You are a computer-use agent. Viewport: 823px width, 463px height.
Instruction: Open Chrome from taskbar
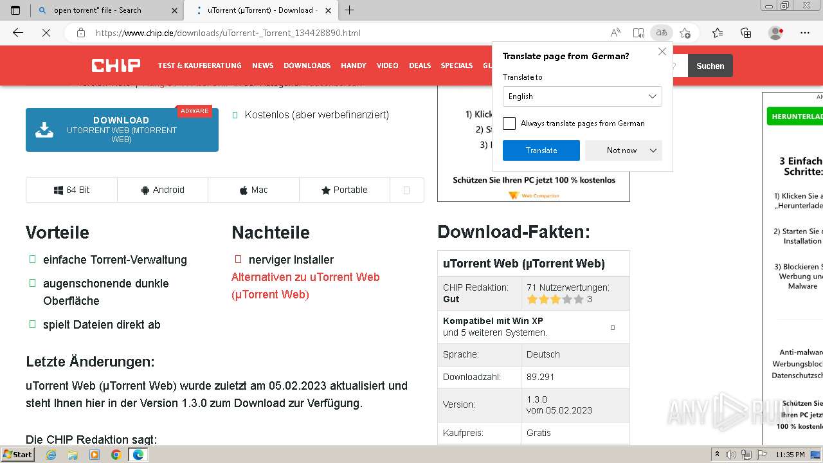click(x=116, y=455)
